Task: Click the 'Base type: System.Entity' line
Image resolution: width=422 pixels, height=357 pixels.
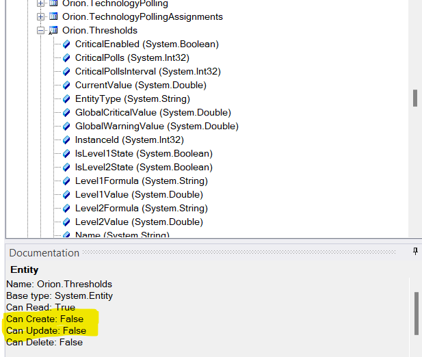Action: pos(60,295)
